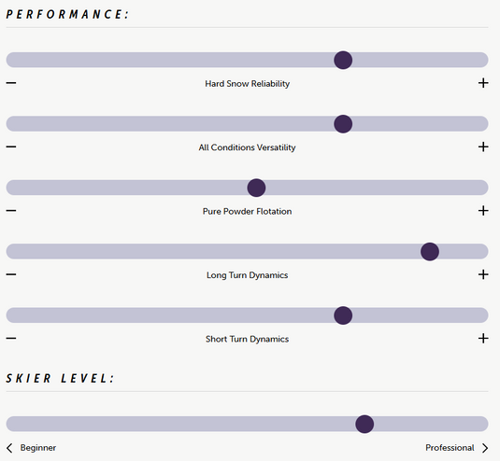Click the right chevron beside Professional

[485, 448]
